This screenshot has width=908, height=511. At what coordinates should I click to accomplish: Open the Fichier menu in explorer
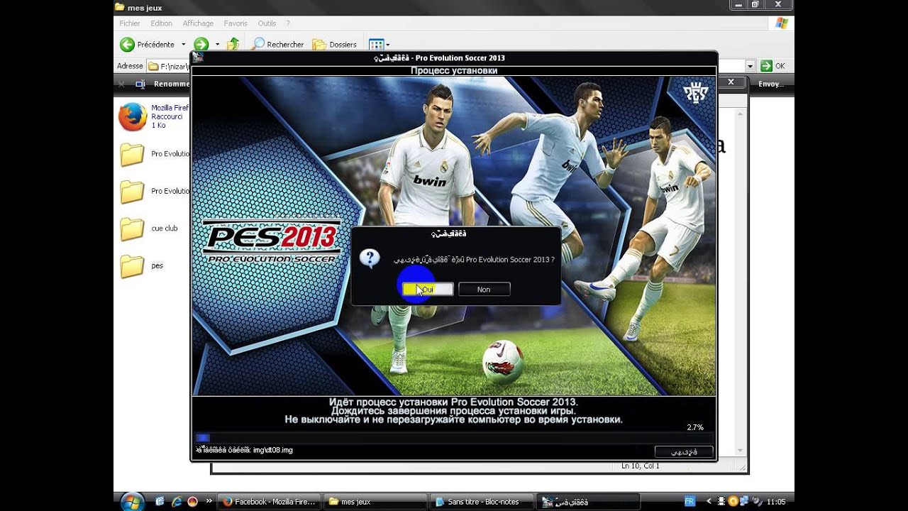click(130, 23)
